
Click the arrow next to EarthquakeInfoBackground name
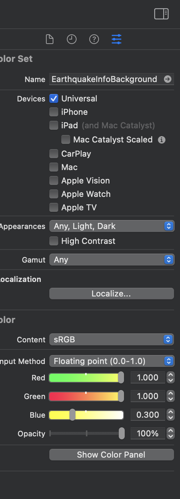click(x=168, y=79)
